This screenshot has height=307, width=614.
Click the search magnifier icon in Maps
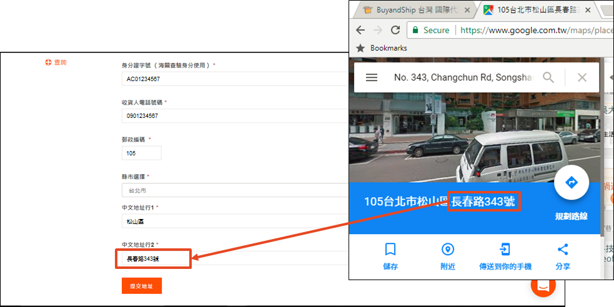coord(548,77)
